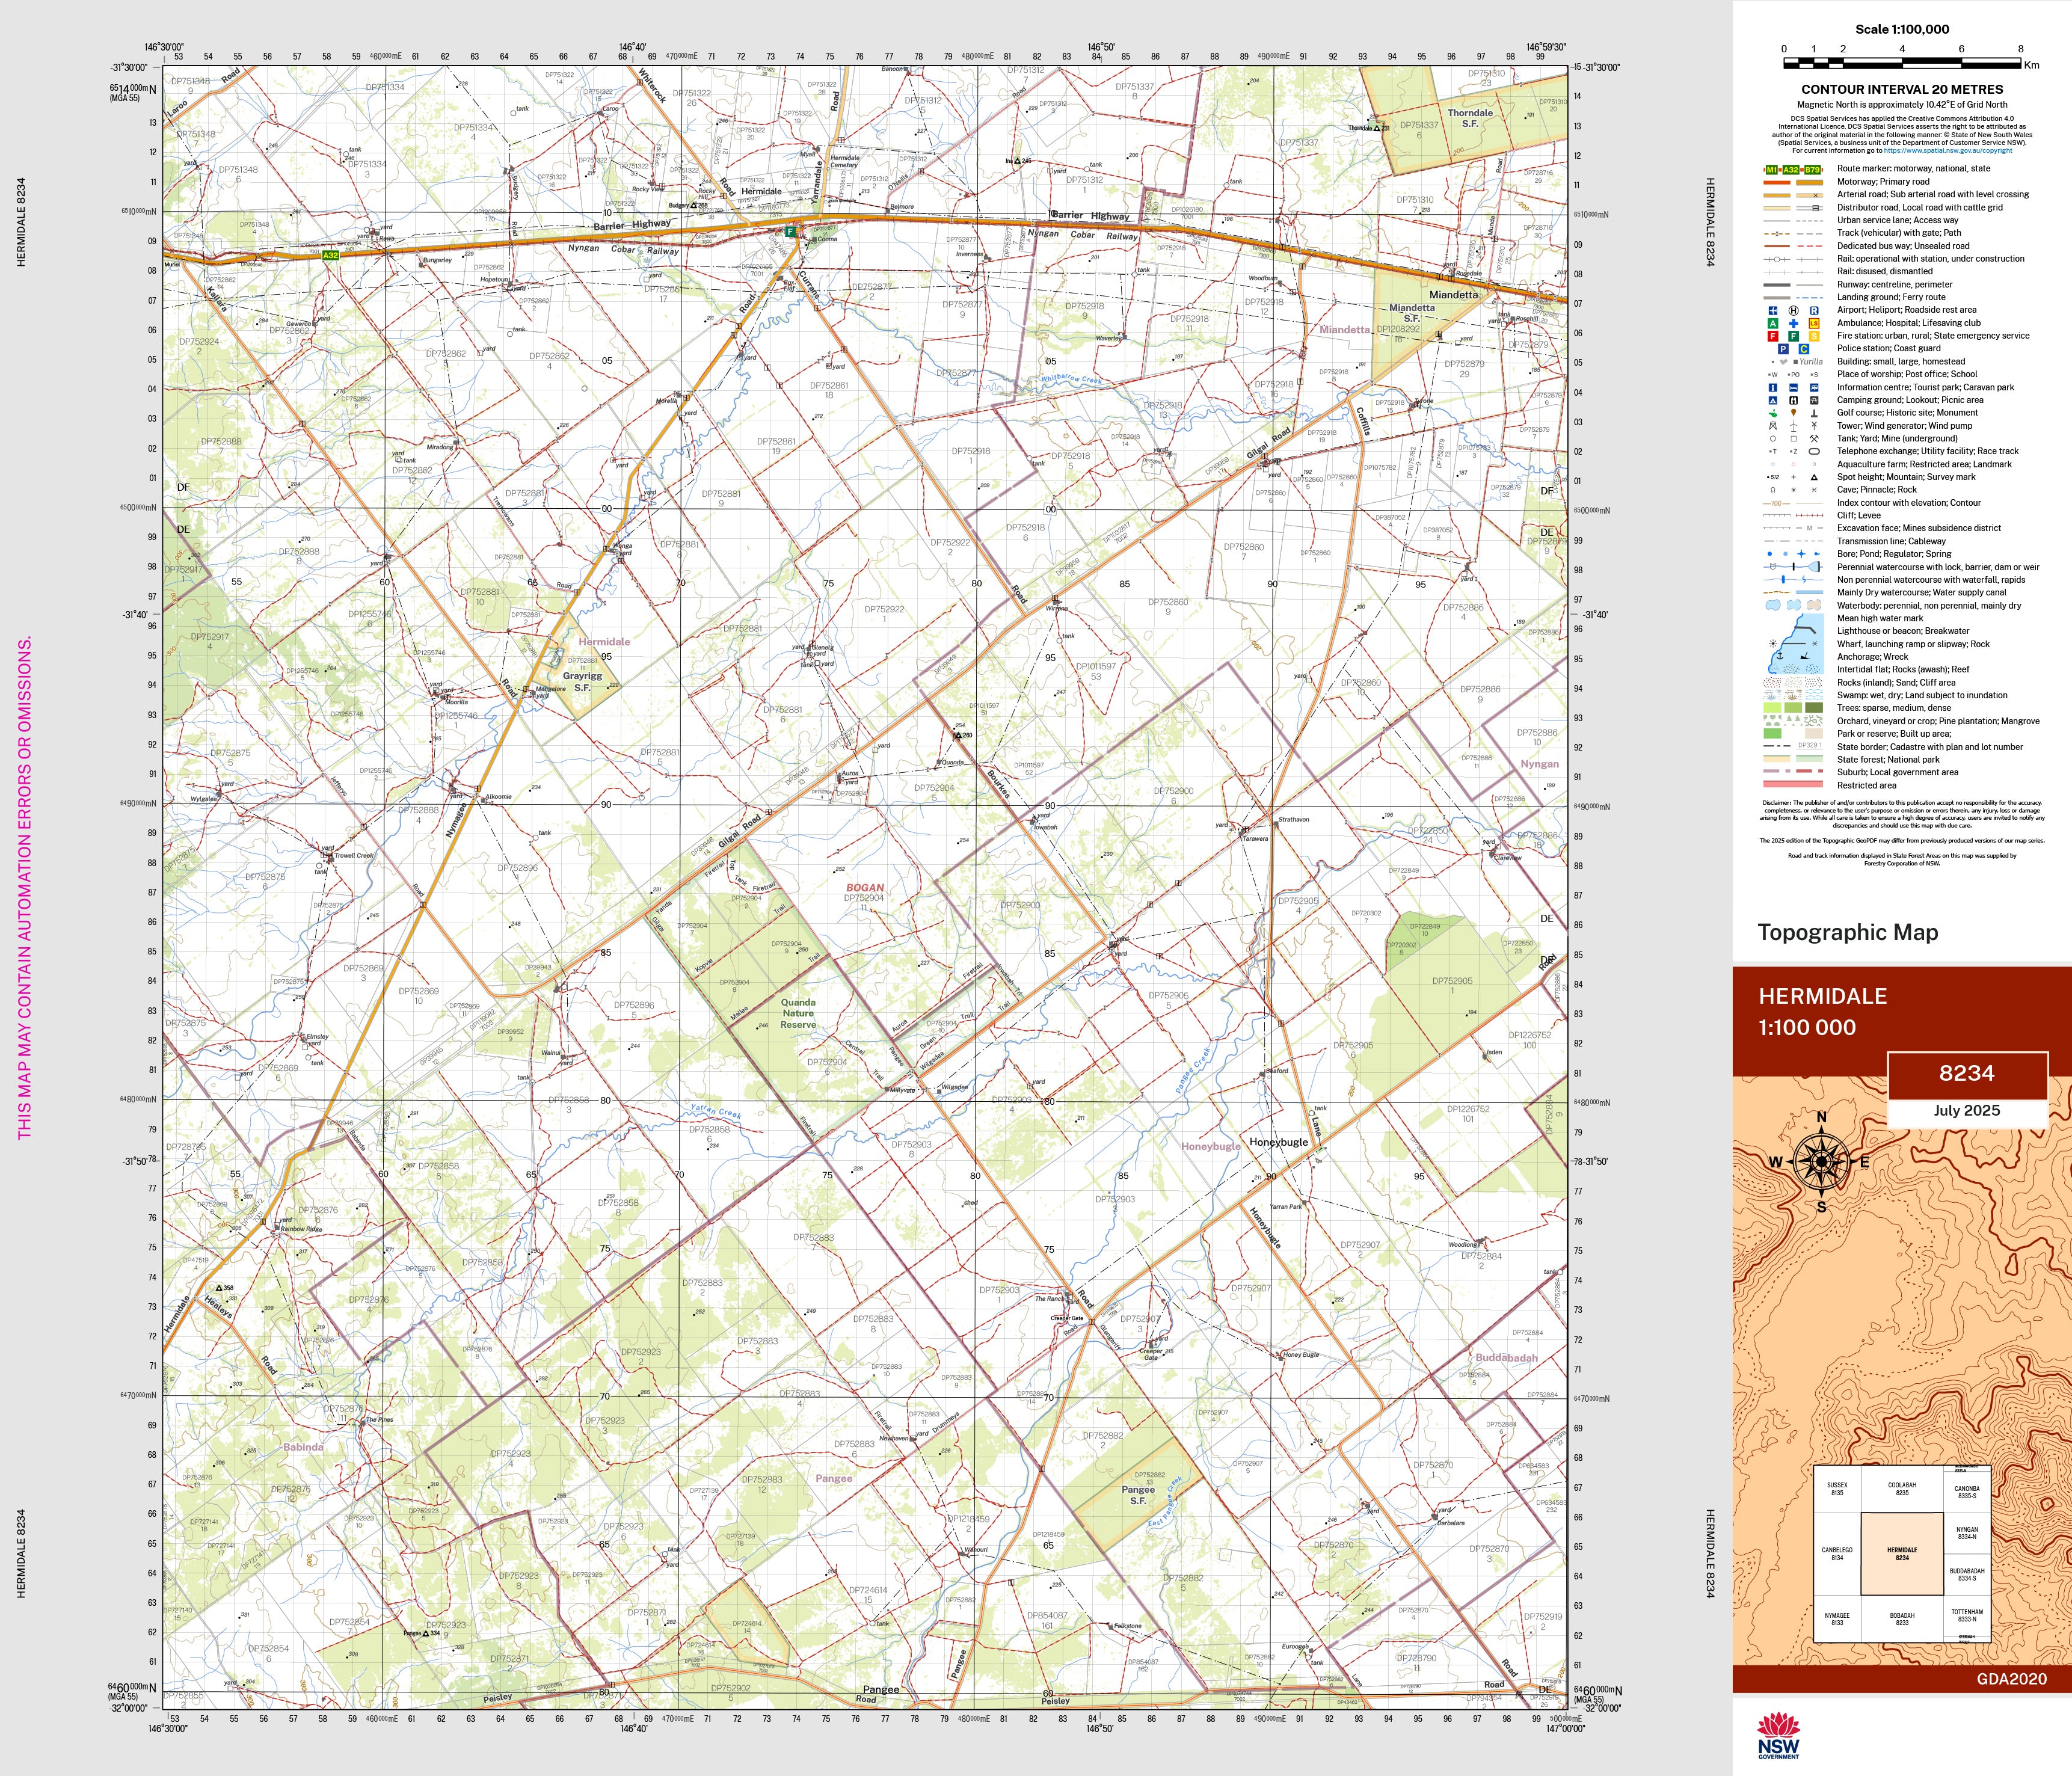Select the BOBADAH 8233 index cell

click(1902, 1619)
